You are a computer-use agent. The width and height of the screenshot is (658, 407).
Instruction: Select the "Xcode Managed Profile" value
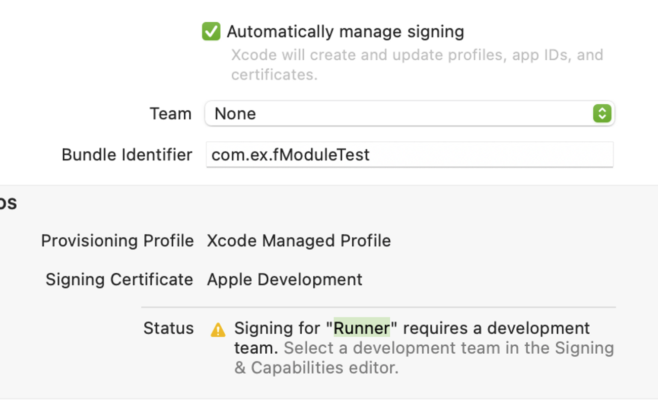[x=299, y=240]
